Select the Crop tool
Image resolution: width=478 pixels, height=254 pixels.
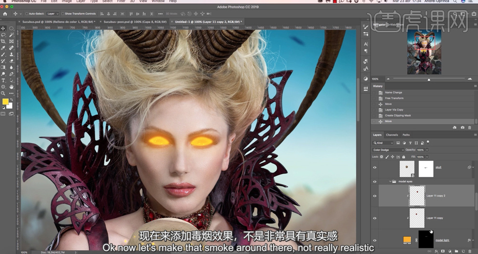pos(3,41)
